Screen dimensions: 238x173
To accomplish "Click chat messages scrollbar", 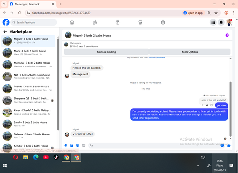I will [230, 109].
